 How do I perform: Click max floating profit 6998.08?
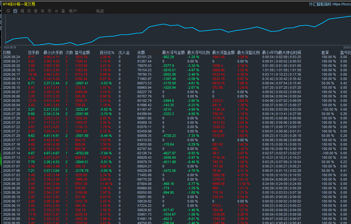coord(219,184)
